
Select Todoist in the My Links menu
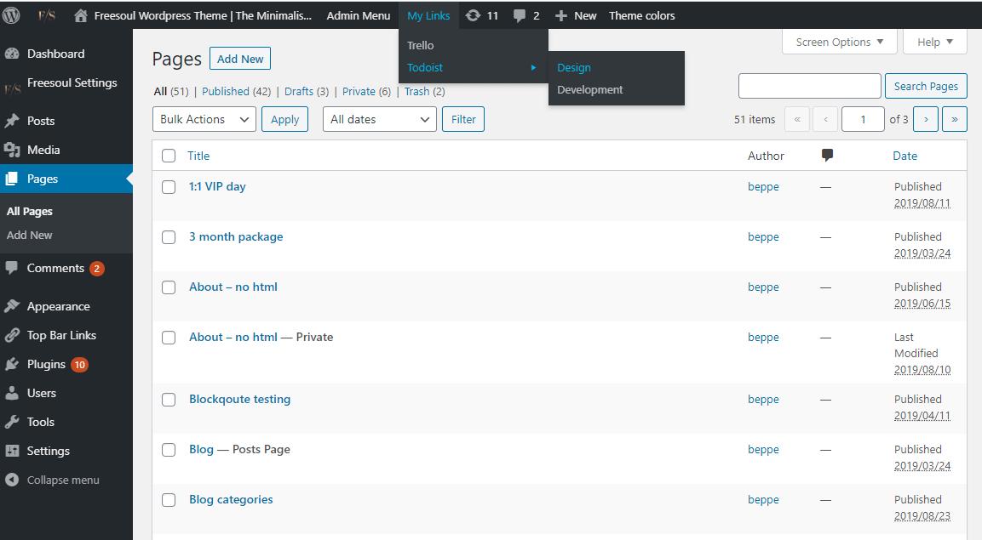[425, 67]
